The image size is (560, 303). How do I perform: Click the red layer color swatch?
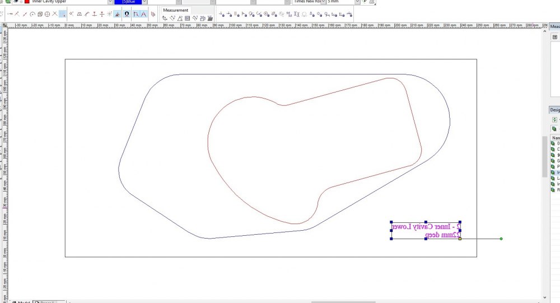click(27, 2)
